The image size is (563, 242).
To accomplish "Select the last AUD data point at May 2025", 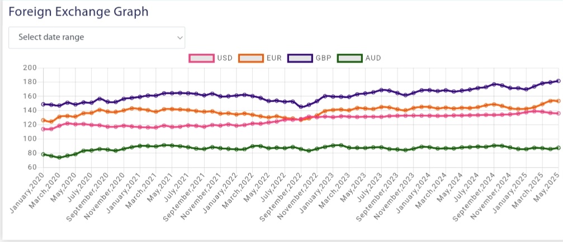I will [x=558, y=148].
